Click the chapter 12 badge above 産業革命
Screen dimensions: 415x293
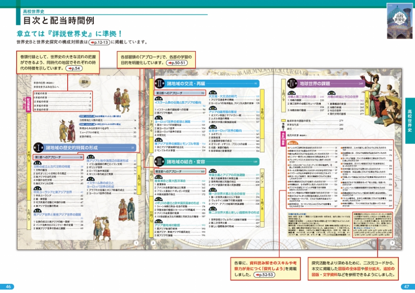pos(159,177)
